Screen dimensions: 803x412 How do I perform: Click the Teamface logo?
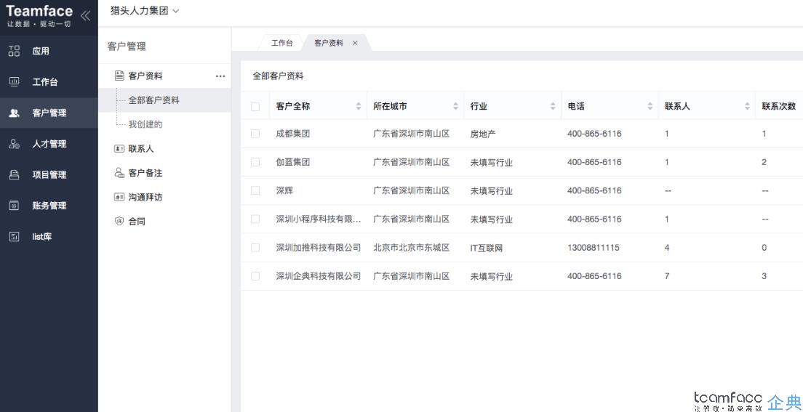[x=39, y=15]
